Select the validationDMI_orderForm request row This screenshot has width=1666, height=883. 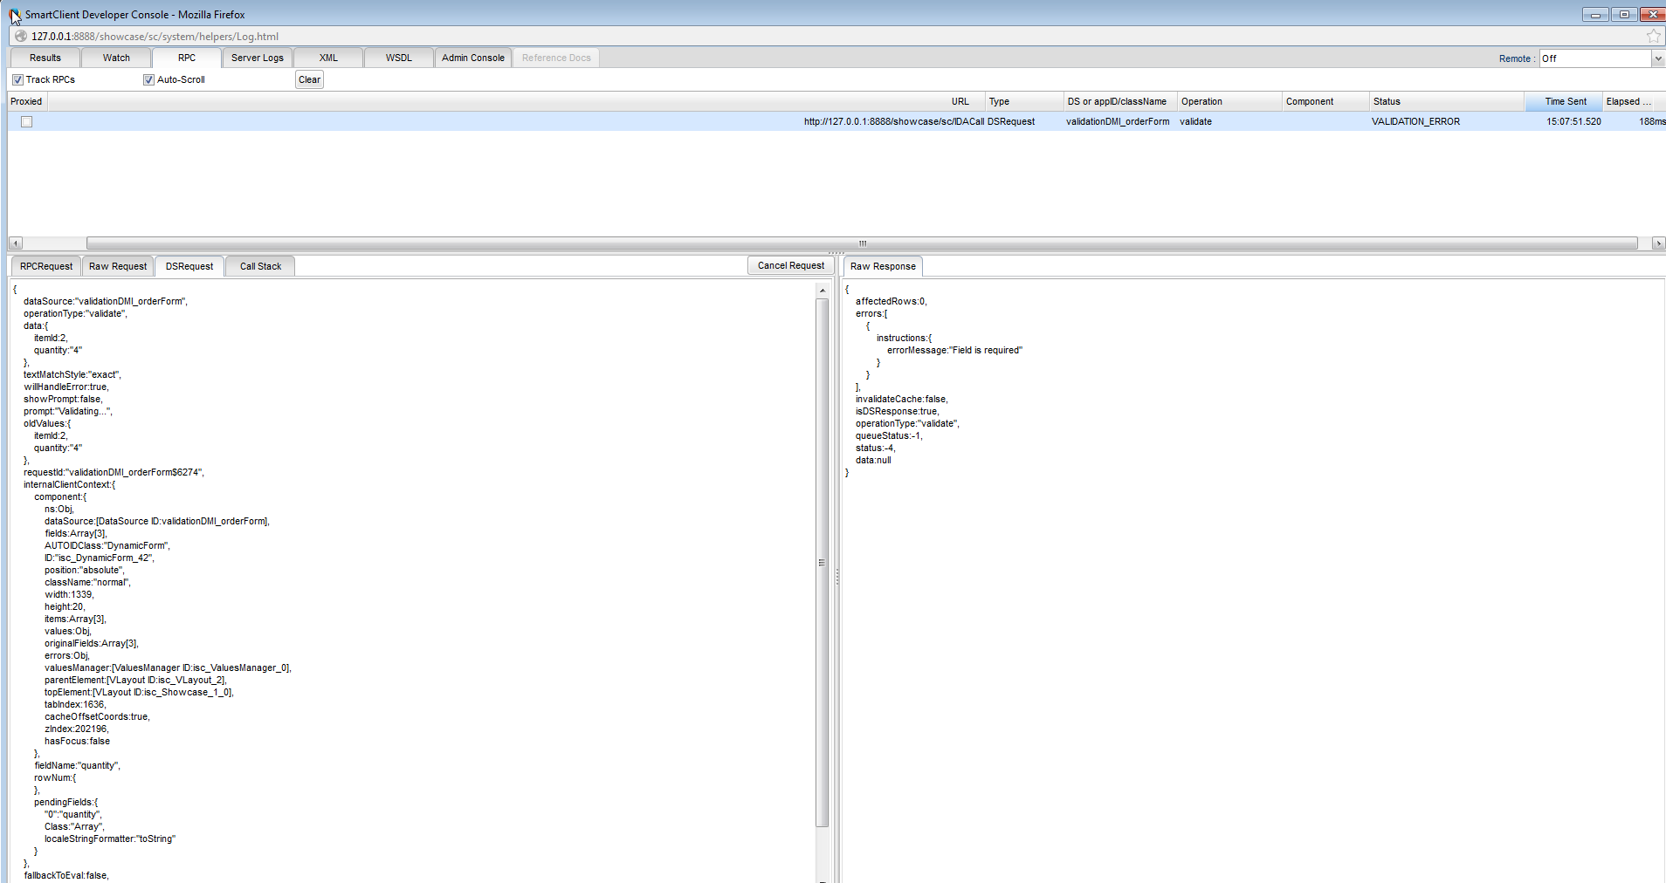(x=1117, y=122)
